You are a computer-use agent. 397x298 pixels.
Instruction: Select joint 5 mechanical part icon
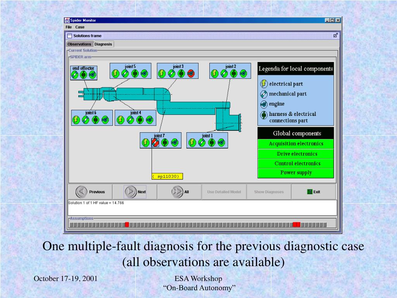pos(125,73)
